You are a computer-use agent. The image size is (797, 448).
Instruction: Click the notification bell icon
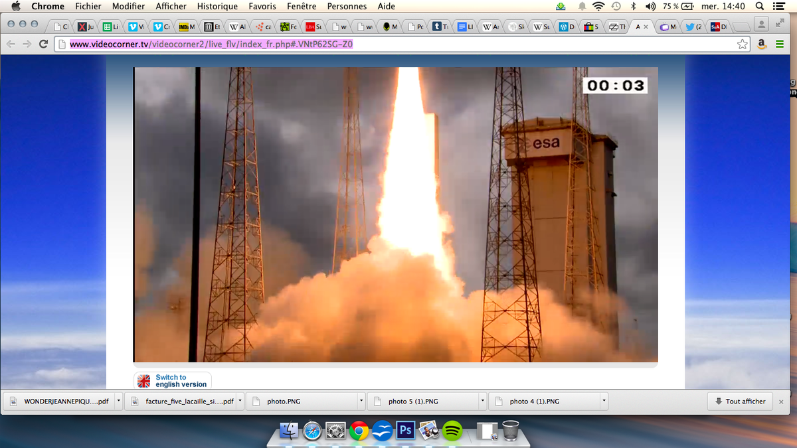coord(582,6)
